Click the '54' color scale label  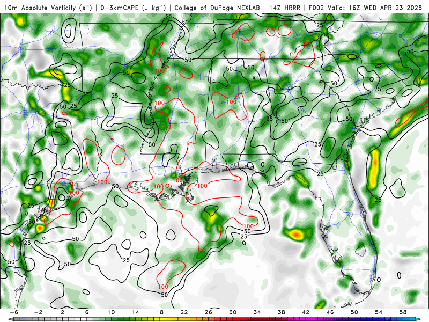(x=379, y=312)
